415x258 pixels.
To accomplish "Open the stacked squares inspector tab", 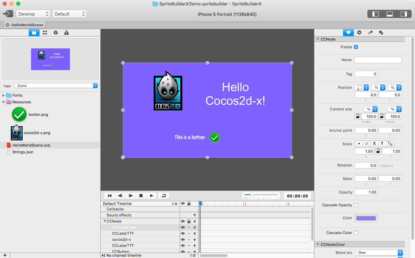I will (x=381, y=32).
